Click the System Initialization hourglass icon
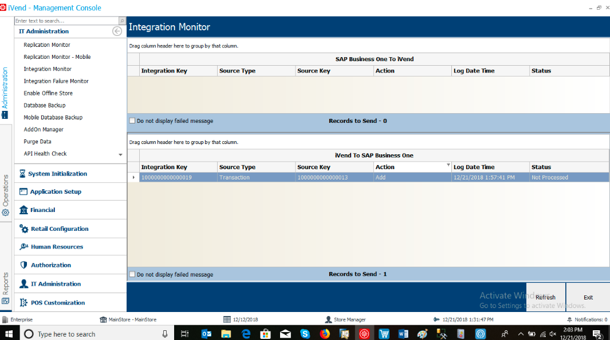Screen dimensions: 610x340 tap(22, 174)
